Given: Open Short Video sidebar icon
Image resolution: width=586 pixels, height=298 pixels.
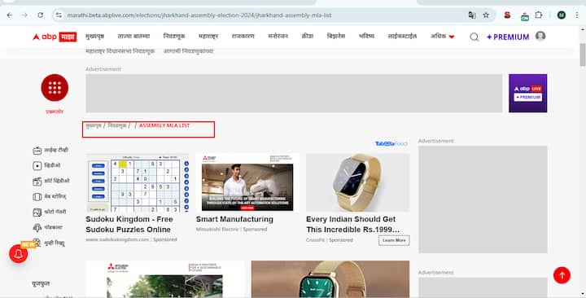Looking at the screenshot, I should pyautogui.click(x=37, y=182).
